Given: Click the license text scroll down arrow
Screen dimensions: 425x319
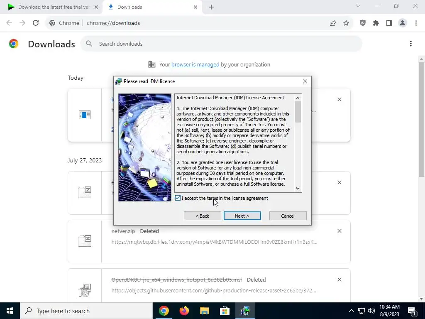Looking at the screenshot, I should tap(298, 189).
